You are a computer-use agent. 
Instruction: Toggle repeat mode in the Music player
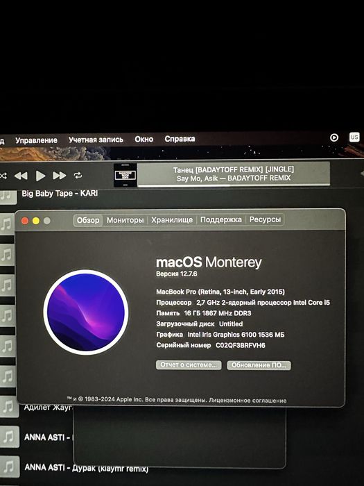pyautogui.click(x=78, y=176)
